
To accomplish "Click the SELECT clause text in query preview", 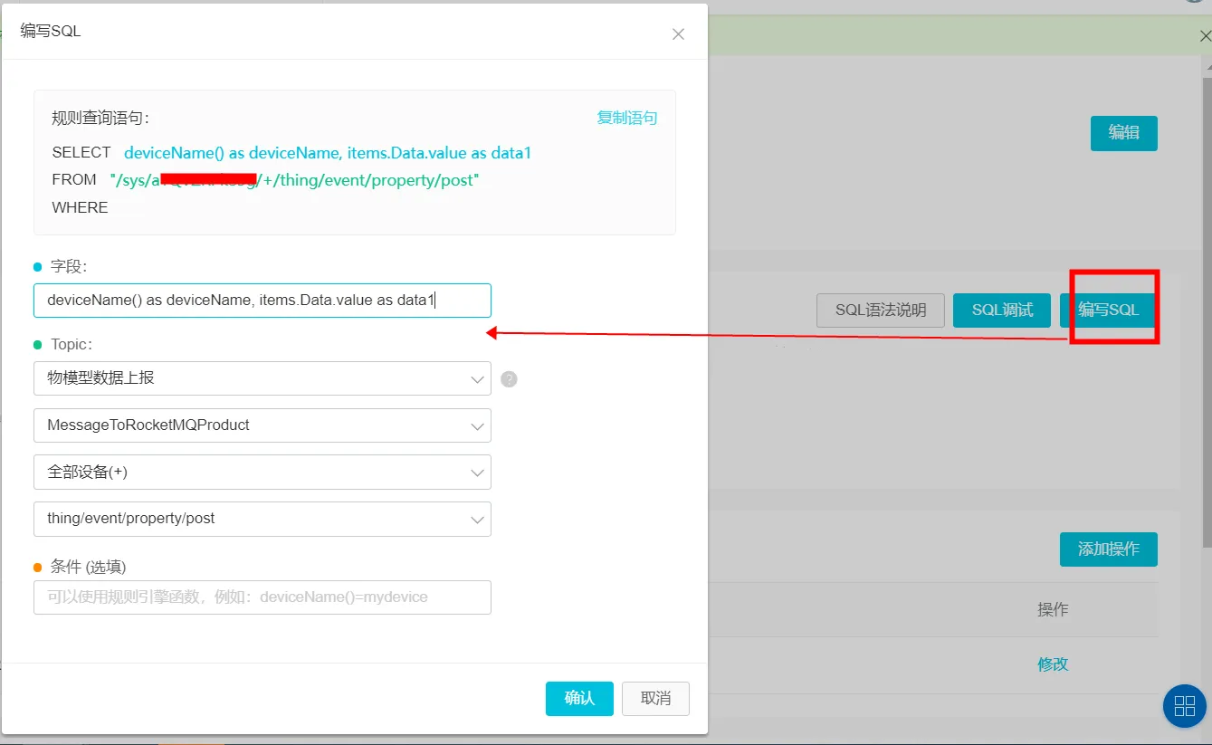I will tap(328, 153).
